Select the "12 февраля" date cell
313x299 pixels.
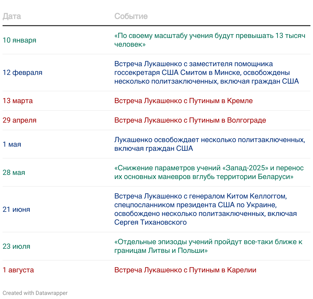click(x=23, y=73)
